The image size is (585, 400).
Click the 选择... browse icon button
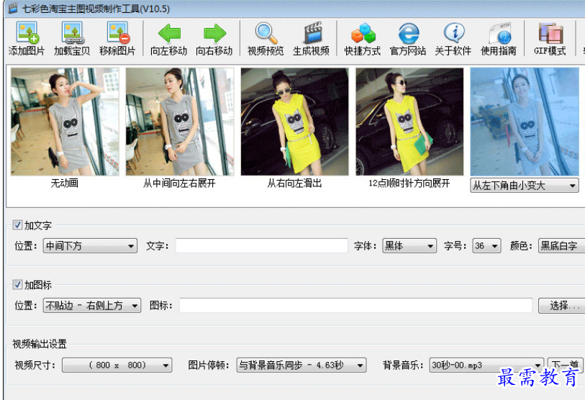pyautogui.click(x=561, y=306)
